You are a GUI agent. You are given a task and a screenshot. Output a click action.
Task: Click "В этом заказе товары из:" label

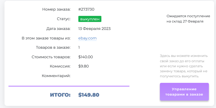point(46,38)
